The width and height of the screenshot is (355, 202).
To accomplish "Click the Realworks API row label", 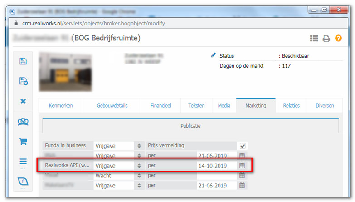I will [x=67, y=165].
